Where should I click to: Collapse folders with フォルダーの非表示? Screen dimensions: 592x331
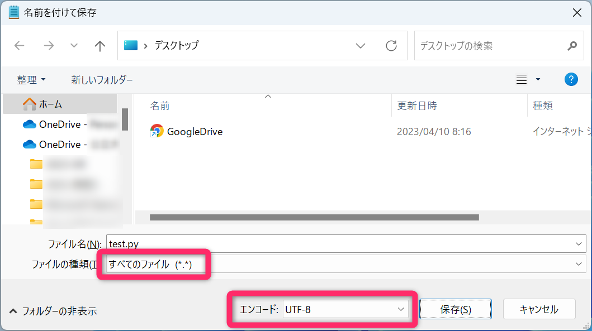[x=53, y=311]
